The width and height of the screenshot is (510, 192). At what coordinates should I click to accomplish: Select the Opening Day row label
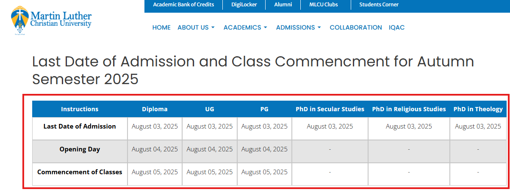point(80,149)
